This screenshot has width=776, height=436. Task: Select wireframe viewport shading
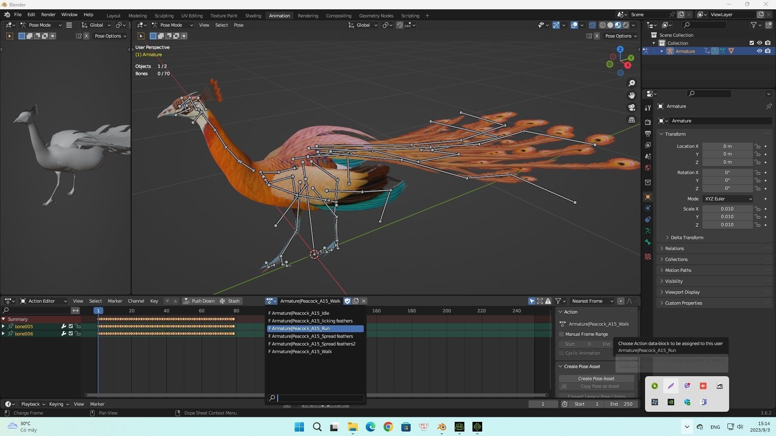point(602,25)
